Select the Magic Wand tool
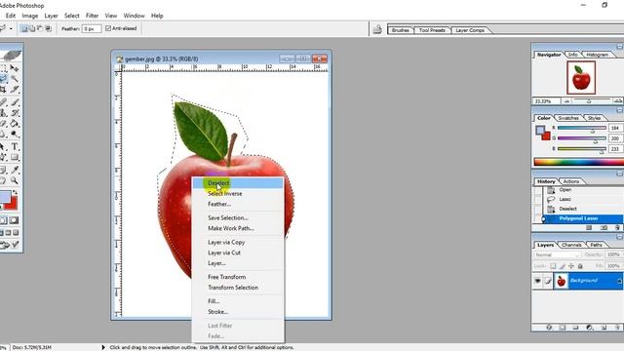This screenshot has height=351, width=624. click(x=15, y=79)
